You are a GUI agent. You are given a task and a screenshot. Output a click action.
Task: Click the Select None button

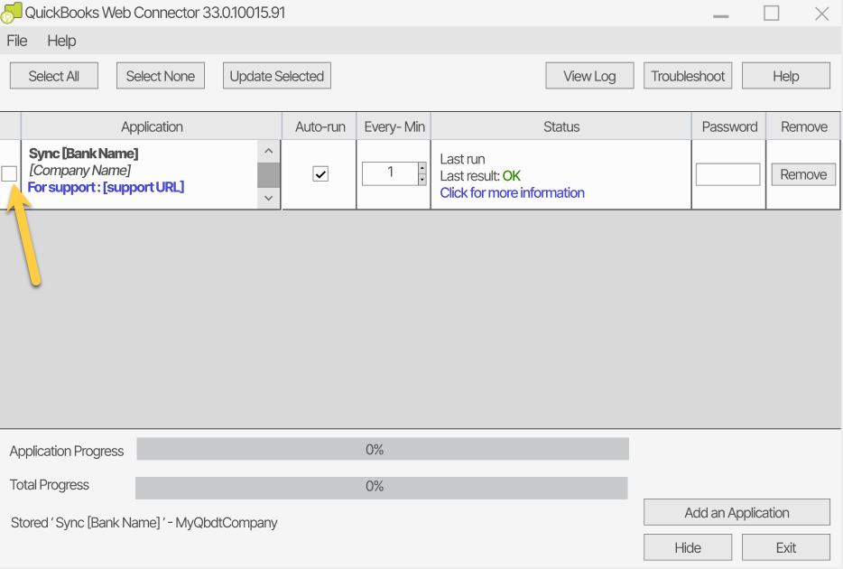pyautogui.click(x=161, y=76)
